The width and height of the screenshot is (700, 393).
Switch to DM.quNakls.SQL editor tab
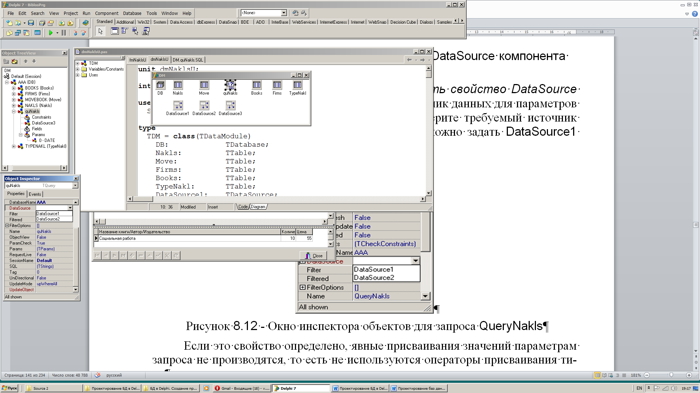pos(188,60)
